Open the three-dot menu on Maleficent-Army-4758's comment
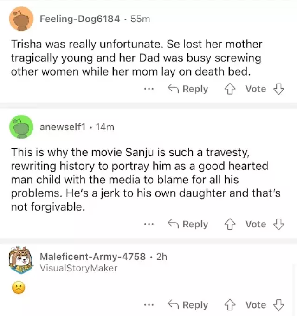Screen dimensions: 297x316 [149, 305]
